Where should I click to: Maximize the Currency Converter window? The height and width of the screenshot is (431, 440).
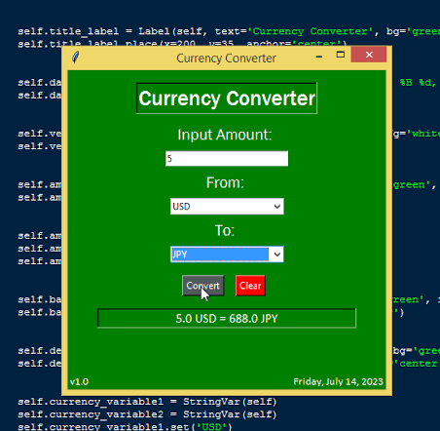point(341,55)
